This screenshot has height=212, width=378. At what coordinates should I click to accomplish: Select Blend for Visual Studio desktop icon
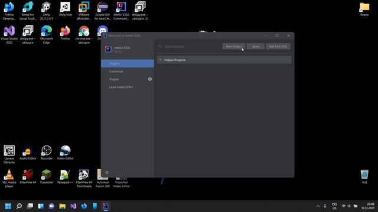pos(28,11)
